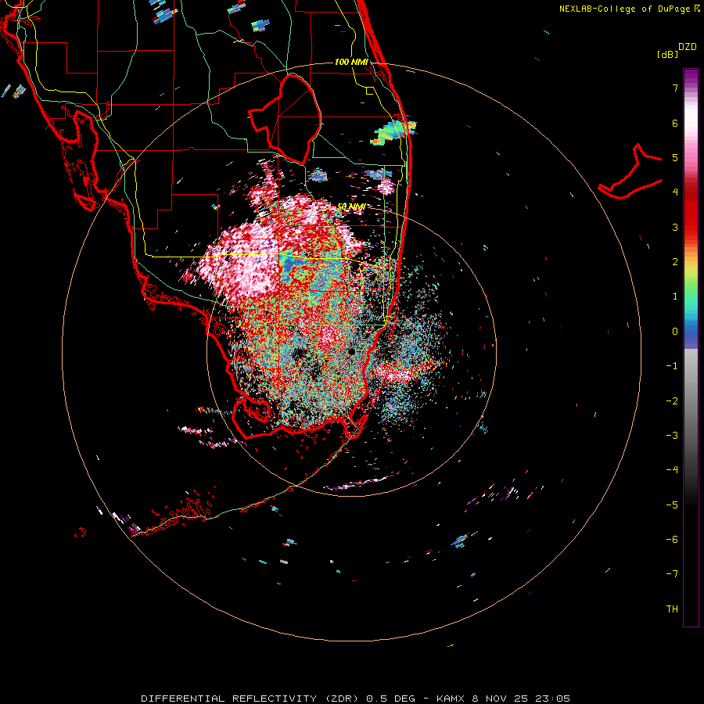Click the -3 dB scale label
Screen dimensions: 704x704
[x=672, y=435]
